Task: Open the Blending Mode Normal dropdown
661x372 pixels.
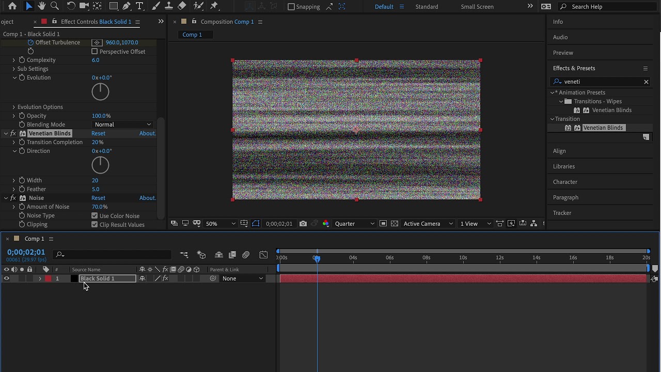Action: pos(123,125)
